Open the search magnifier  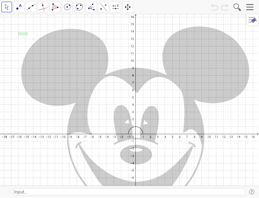(237, 7)
